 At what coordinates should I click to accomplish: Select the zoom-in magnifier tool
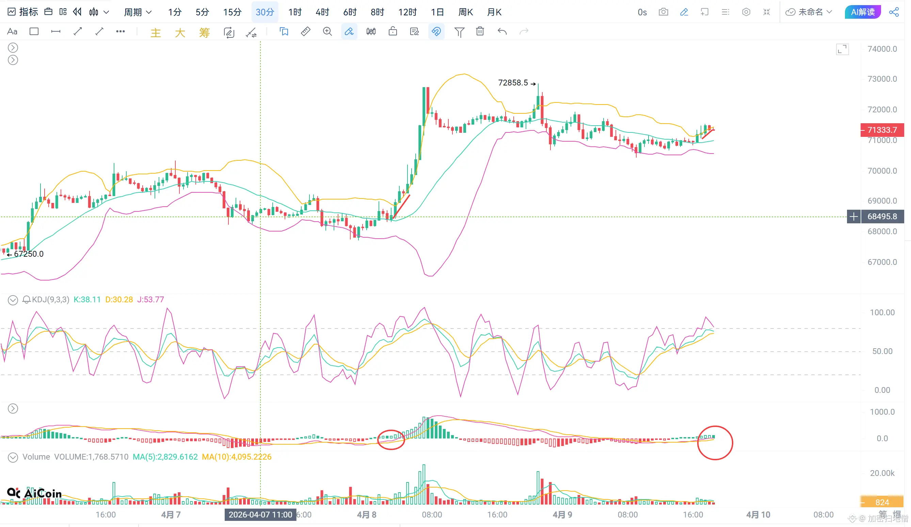coord(327,31)
